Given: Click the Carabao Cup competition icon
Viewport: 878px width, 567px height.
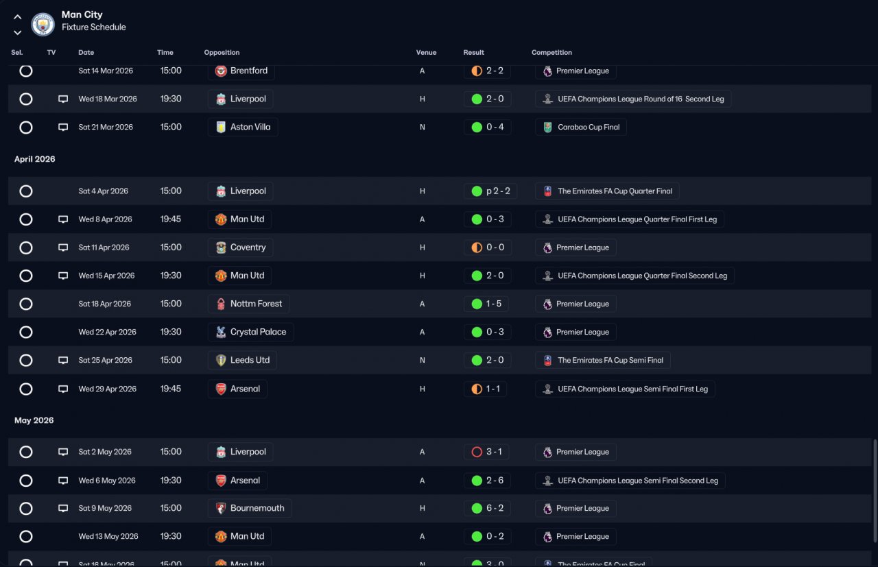Looking at the screenshot, I should point(547,127).
